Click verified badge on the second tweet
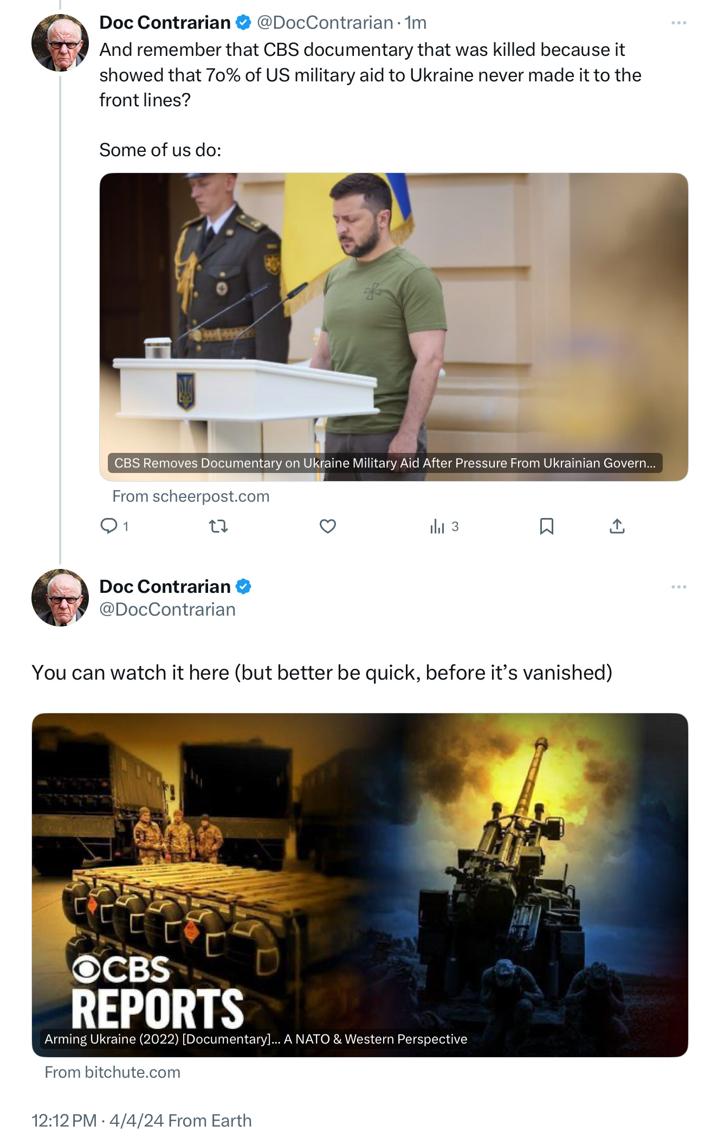 pyautogui.click(x=243, y=587)
